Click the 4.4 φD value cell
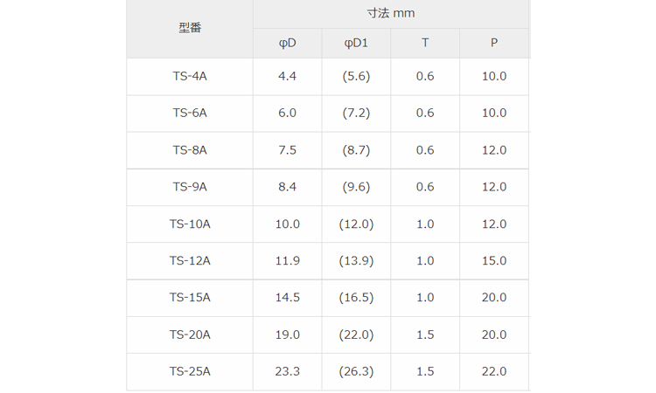This screenshot has height=393, width=656. (x=287, y=76)
